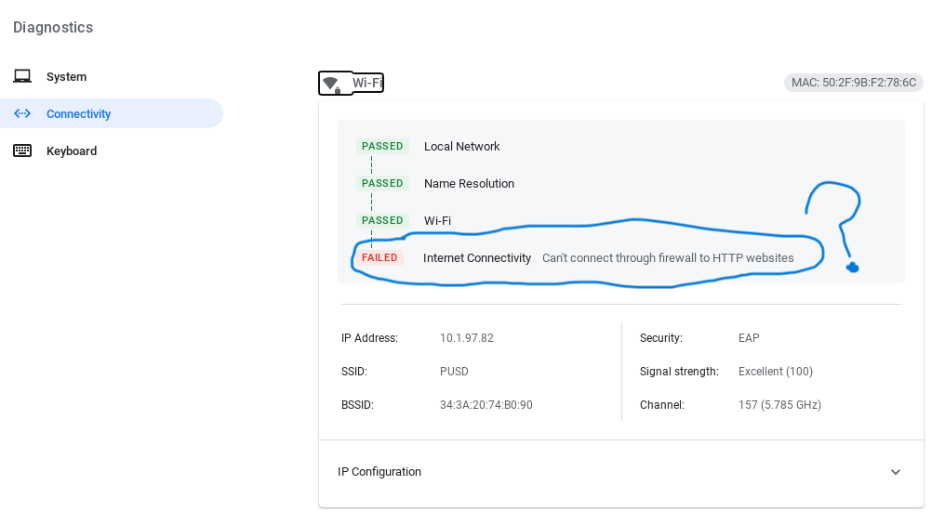Click the firewall HTTP error message

pyautogui.click(x=668, y=257)
